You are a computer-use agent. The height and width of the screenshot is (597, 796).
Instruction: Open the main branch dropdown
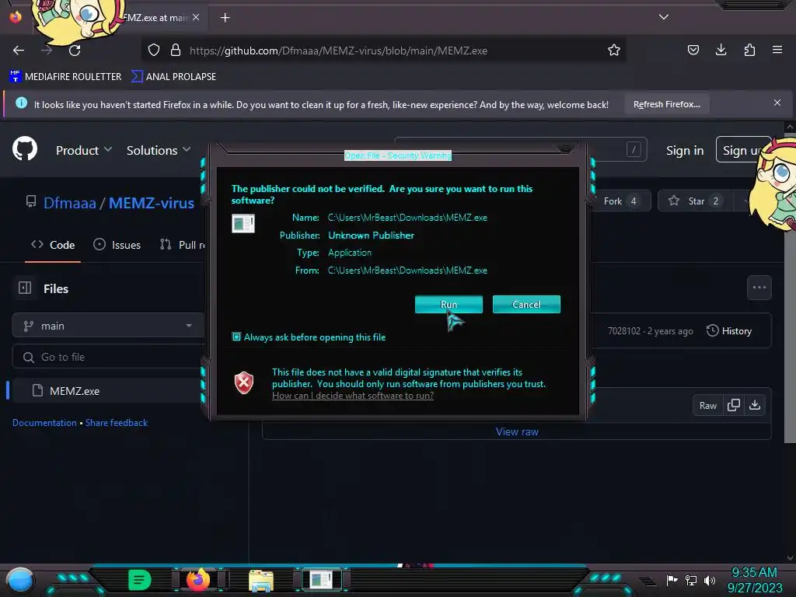108,326
